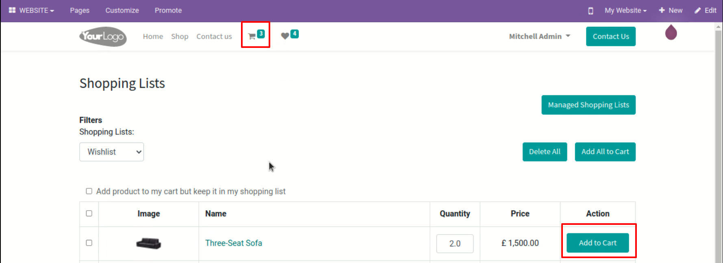Expand the My Website switcher dropdown
The height and width of the screenshot is (263, 723).
[625, 11]
